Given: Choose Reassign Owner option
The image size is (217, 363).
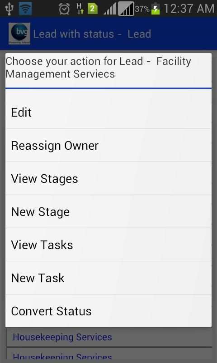Looking at the screenshot, I should pyautogui.click(x=108, y=146).
